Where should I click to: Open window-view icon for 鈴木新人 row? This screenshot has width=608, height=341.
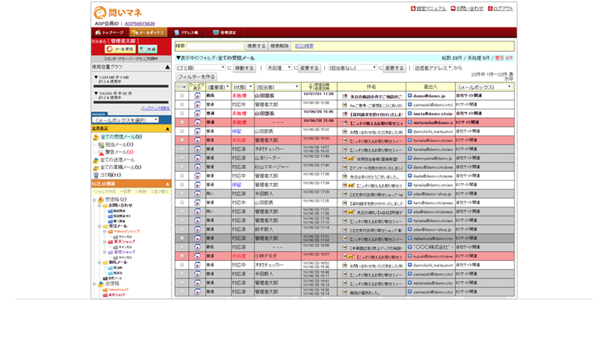pos(197,229)
